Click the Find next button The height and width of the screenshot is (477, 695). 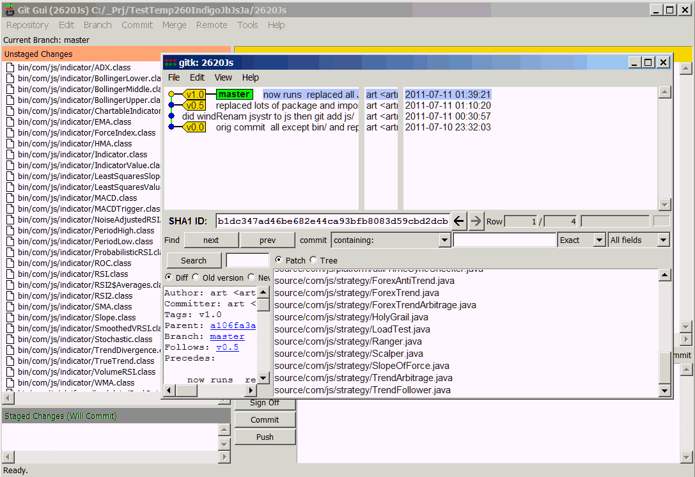click(x=211, y=240)
